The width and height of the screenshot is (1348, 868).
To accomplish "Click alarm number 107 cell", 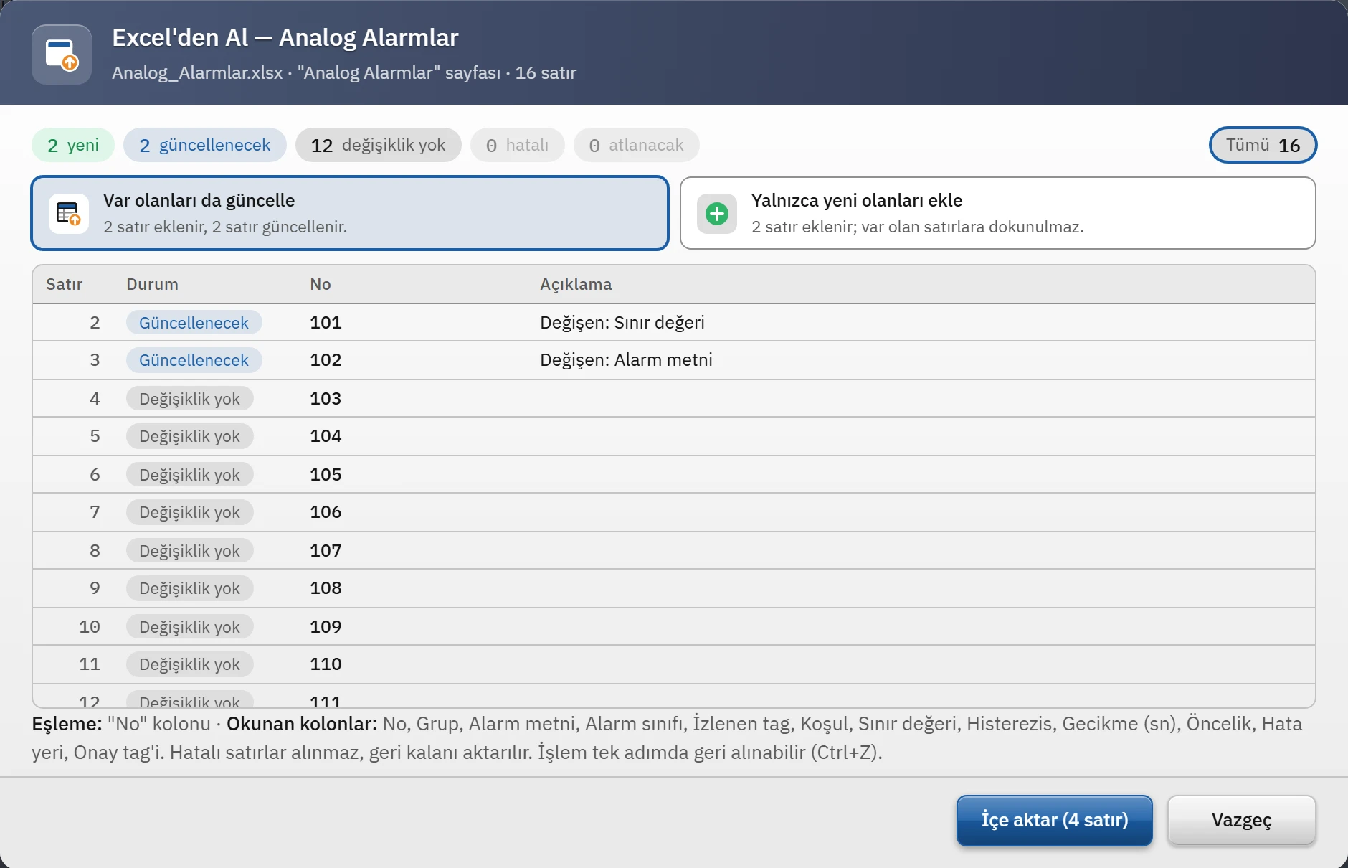I will point(326,550).
